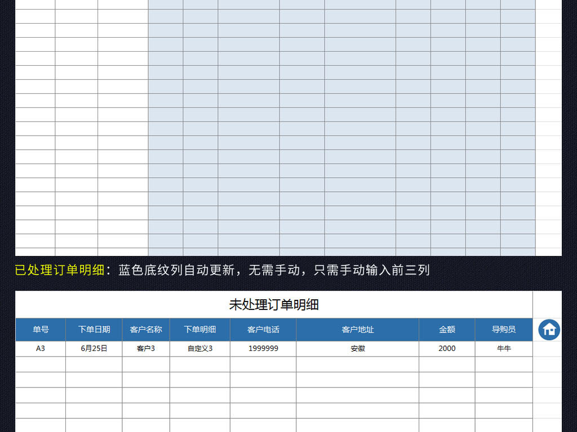577x432 pixels.
Task: Select the 金额 column header
Action: pos(447,330)
